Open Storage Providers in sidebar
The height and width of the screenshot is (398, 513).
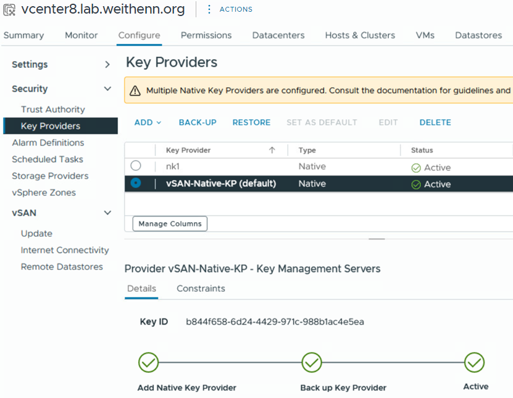(50, 176)
